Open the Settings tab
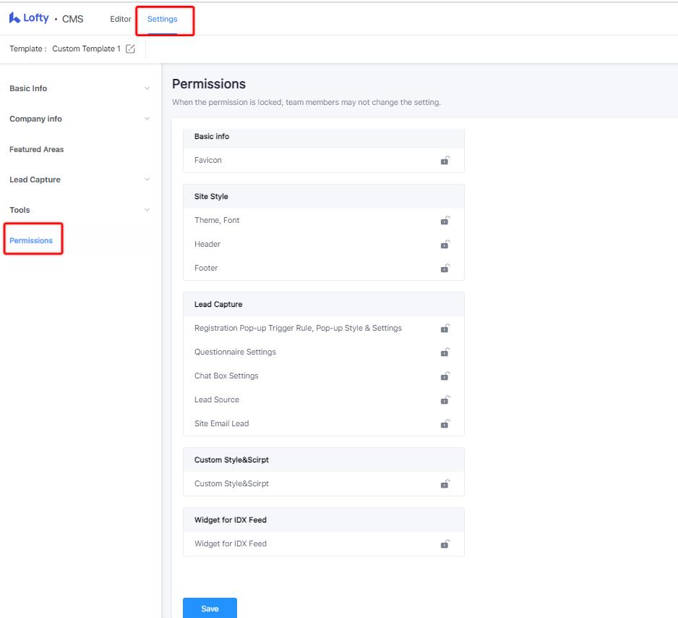Viewport: 678px width, 618px height. click(x=162, y=20)
